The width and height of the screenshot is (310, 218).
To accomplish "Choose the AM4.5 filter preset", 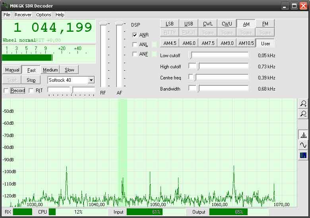I will 169,43.
